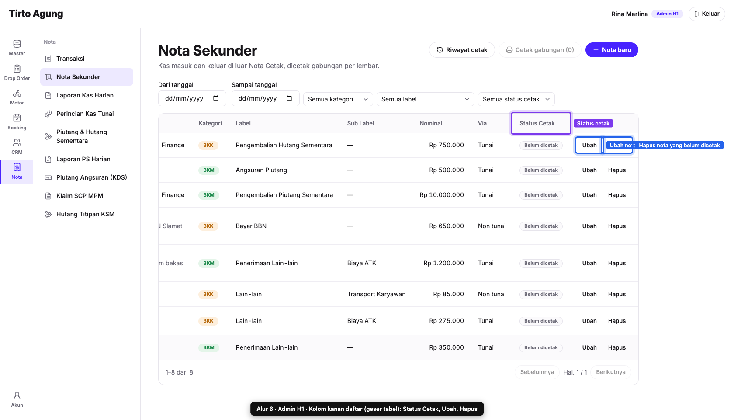
Task: Click the Nominal column header
Action: pyautogui.click(x=431, y=123)
